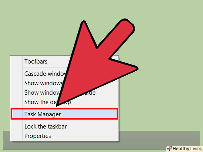The width and height of the screenshot is (203, 152).
Task: Click the icon gutter beside Properties
Action: point(16,136)
